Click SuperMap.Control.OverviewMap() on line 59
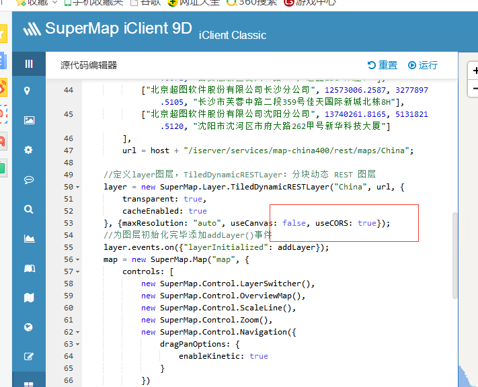This screenshot has height=387, width=478. coord(230,296)
